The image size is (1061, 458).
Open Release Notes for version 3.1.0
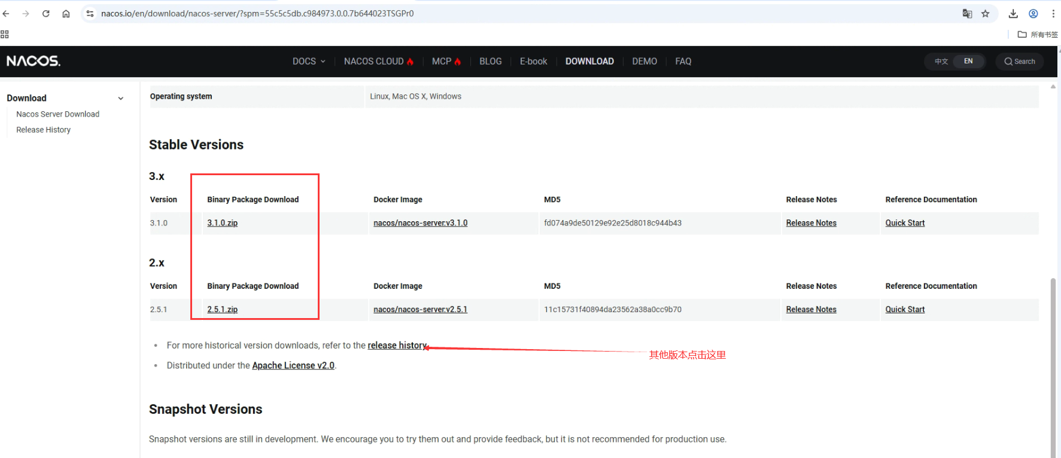pos(811,223)
